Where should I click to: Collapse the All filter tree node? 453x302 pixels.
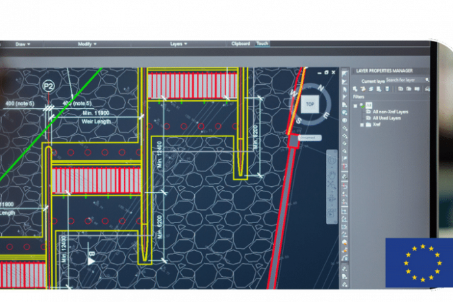pos(355,104)
